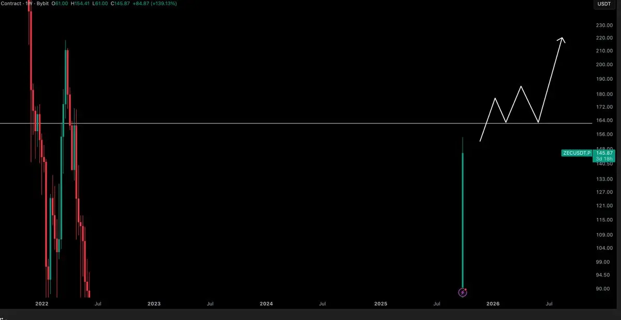Click the ZECUSDT.P symbol price label

(576, 153)
